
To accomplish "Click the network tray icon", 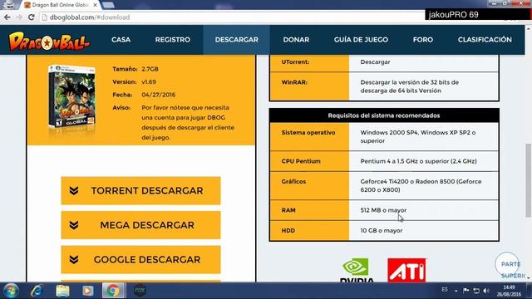I will tap(476, 291).
